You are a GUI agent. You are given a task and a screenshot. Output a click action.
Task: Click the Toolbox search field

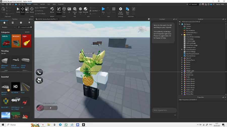point(25,27)
